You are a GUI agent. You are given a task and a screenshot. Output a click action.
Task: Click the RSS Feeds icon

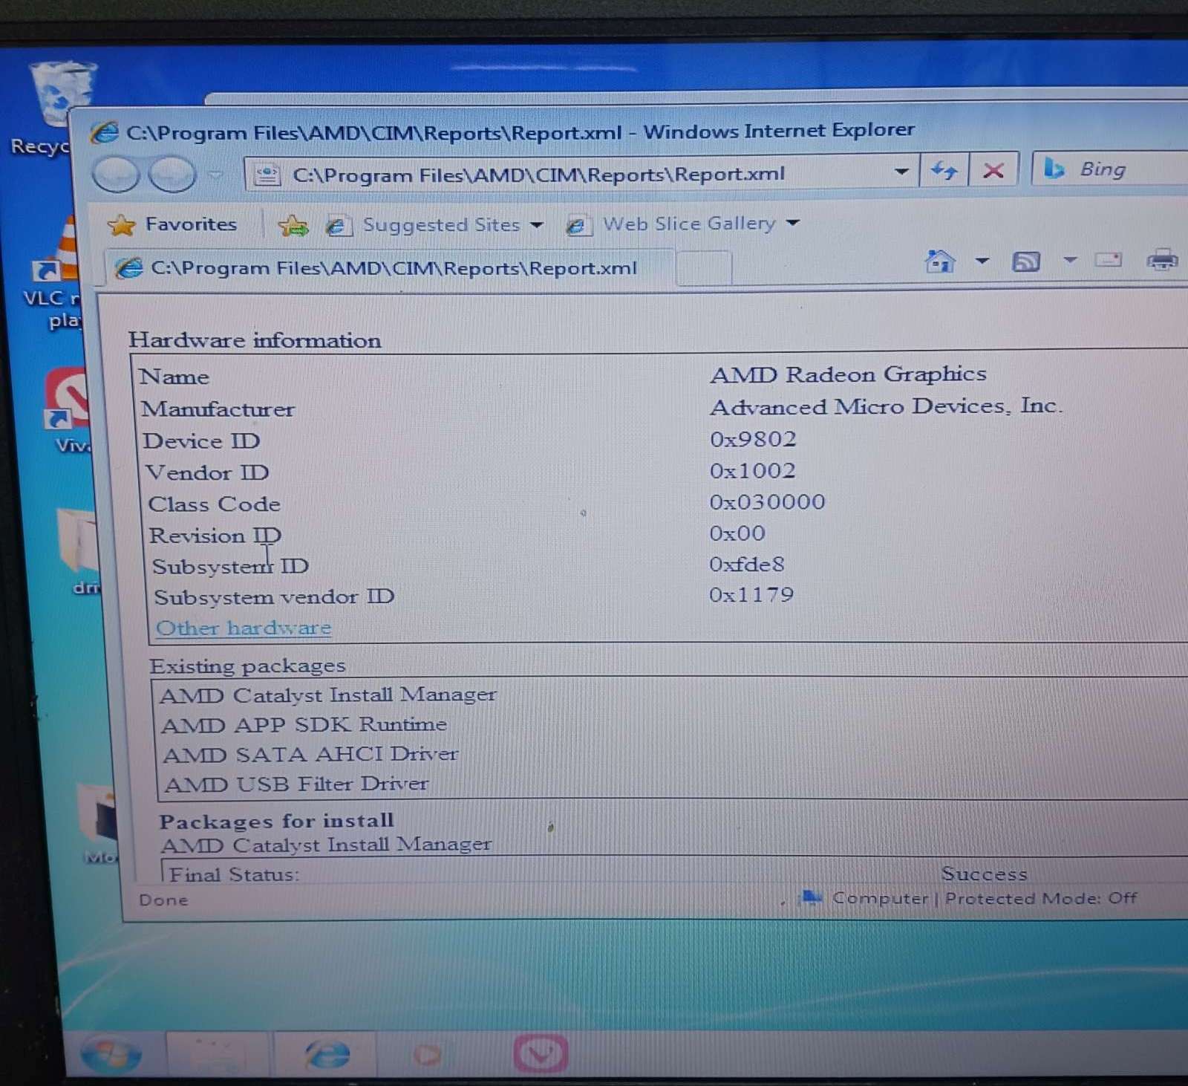pos(1026,261)
